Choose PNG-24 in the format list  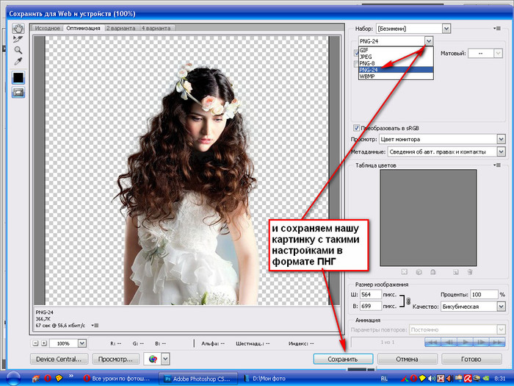click(396, 70)
